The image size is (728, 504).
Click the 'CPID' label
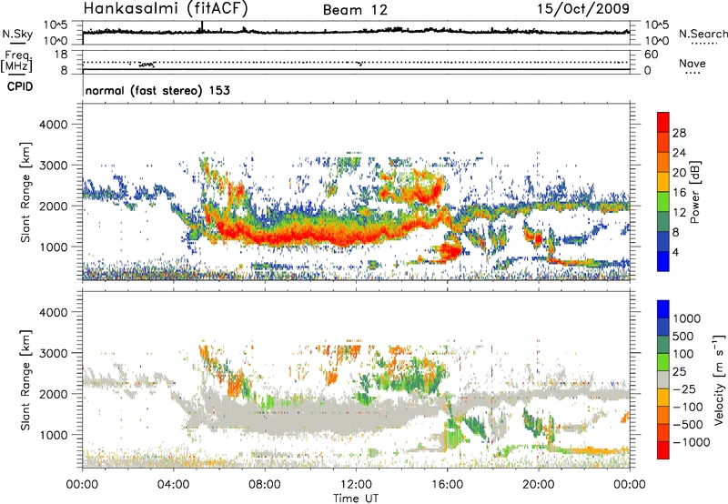tap(20, 86)
